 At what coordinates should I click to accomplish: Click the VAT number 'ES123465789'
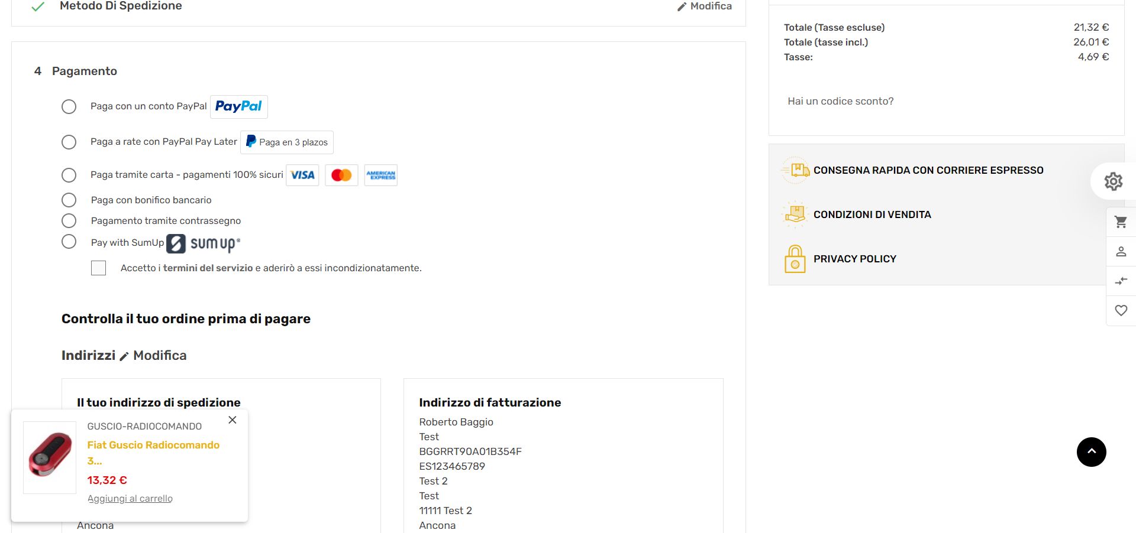point(452,466)
